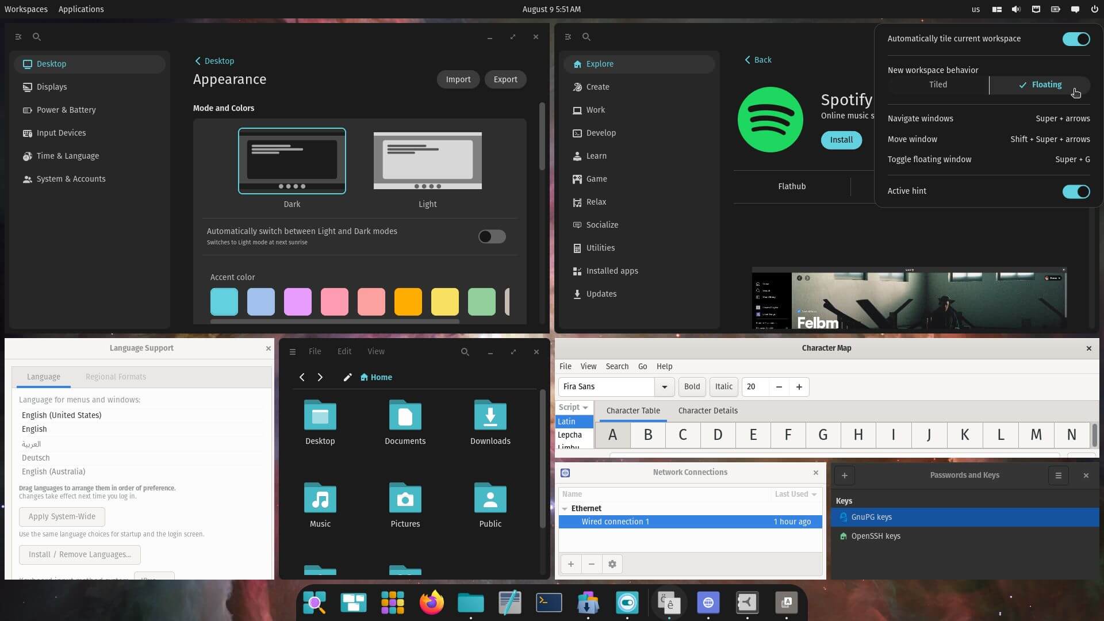The width and height of the screenshot is (1104, 621).
Task: Click the pencil icon to edit path
Action: coord(347,377)
